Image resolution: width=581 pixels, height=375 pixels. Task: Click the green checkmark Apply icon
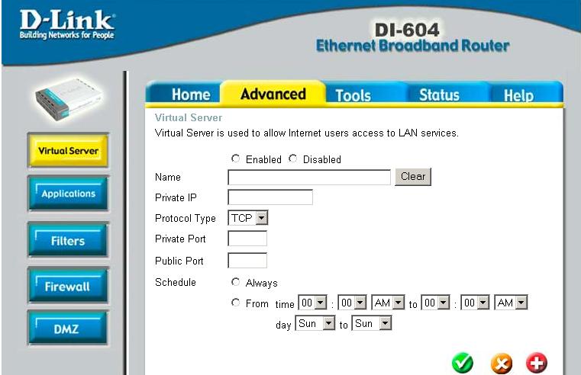pyautogui.click(x=463, y=363)
